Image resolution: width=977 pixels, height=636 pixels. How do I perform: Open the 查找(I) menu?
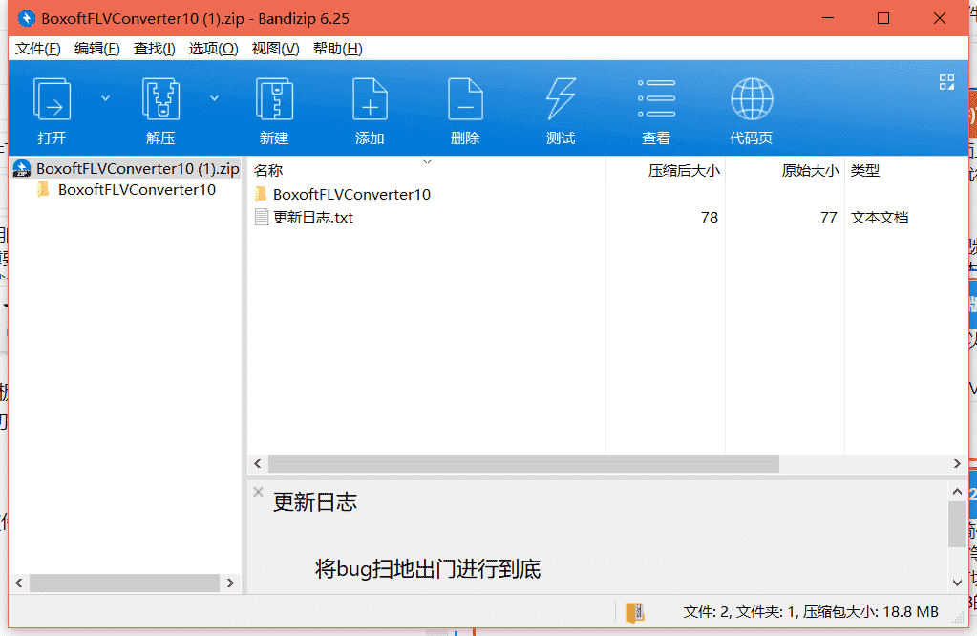(x=155, y=49)
